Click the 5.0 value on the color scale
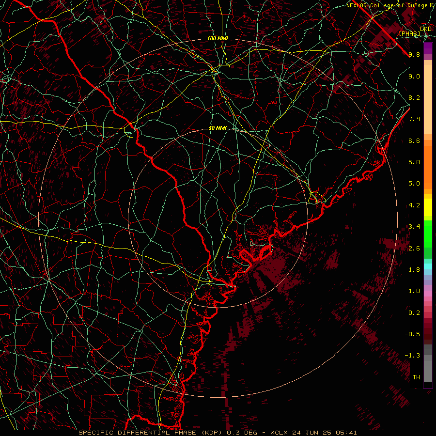The height and width of the screenshot is (436, 436). [414, 184]
